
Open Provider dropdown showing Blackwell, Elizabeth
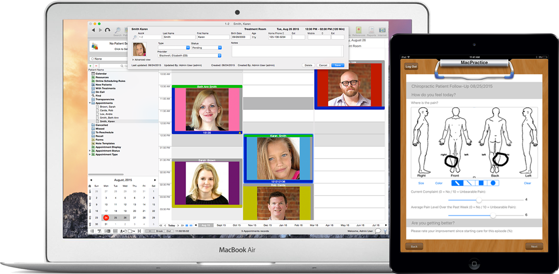(x=190, y=55)
